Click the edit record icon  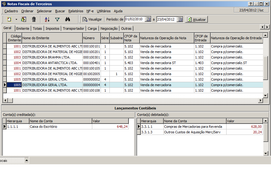[24, 19]
